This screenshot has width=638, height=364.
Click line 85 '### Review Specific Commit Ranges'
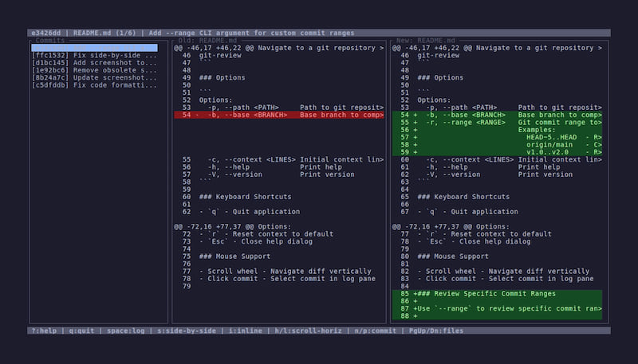click(497, 294)
